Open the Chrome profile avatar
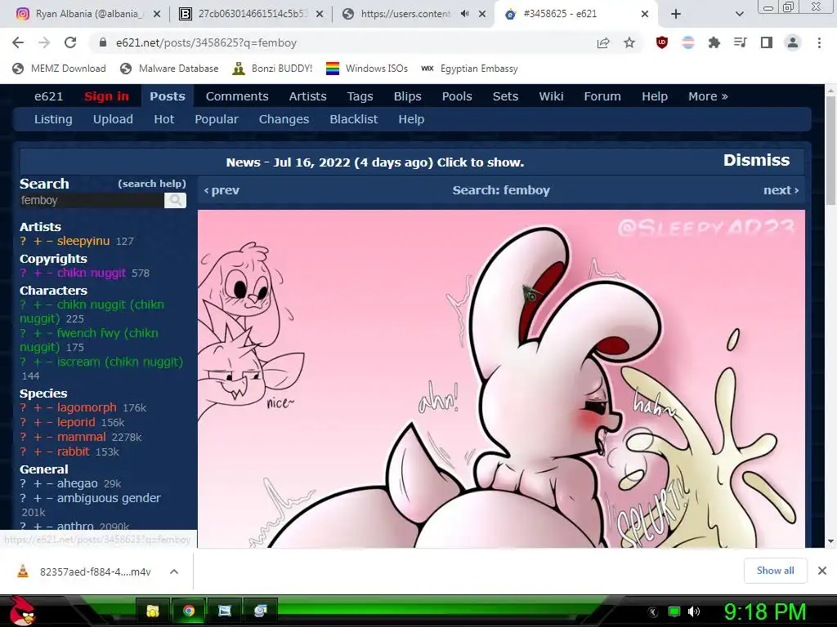 (793, 42)
